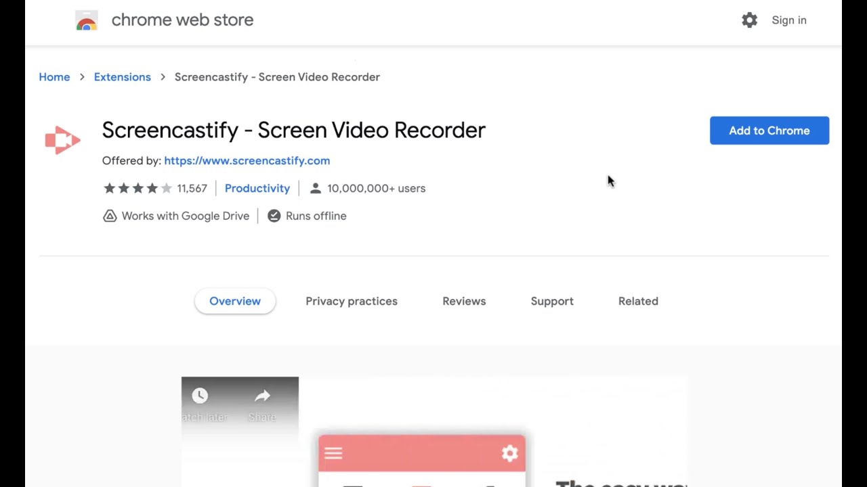Open the screencastify.com website link
Viewport: 867px width, 487px height.
point(247,160)
